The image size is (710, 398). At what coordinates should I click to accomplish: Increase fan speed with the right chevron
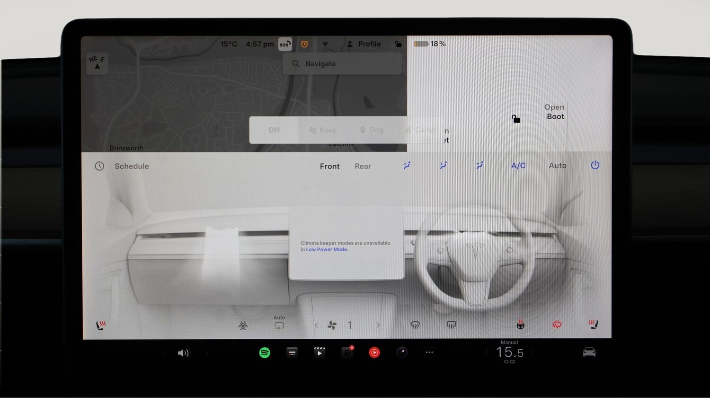coord(378,325)
